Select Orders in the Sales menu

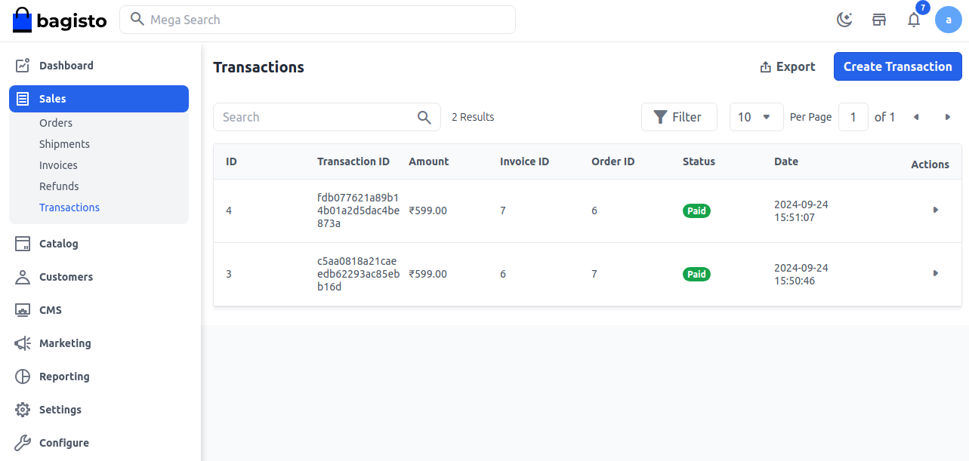(x=55, y=122)
